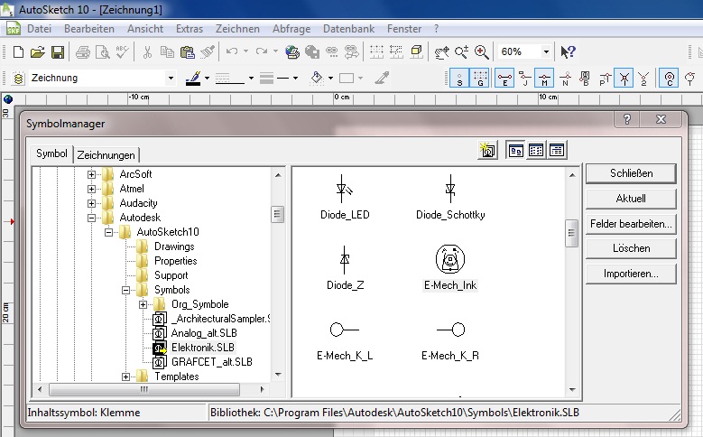Undo the last action

tap(232, 52)
